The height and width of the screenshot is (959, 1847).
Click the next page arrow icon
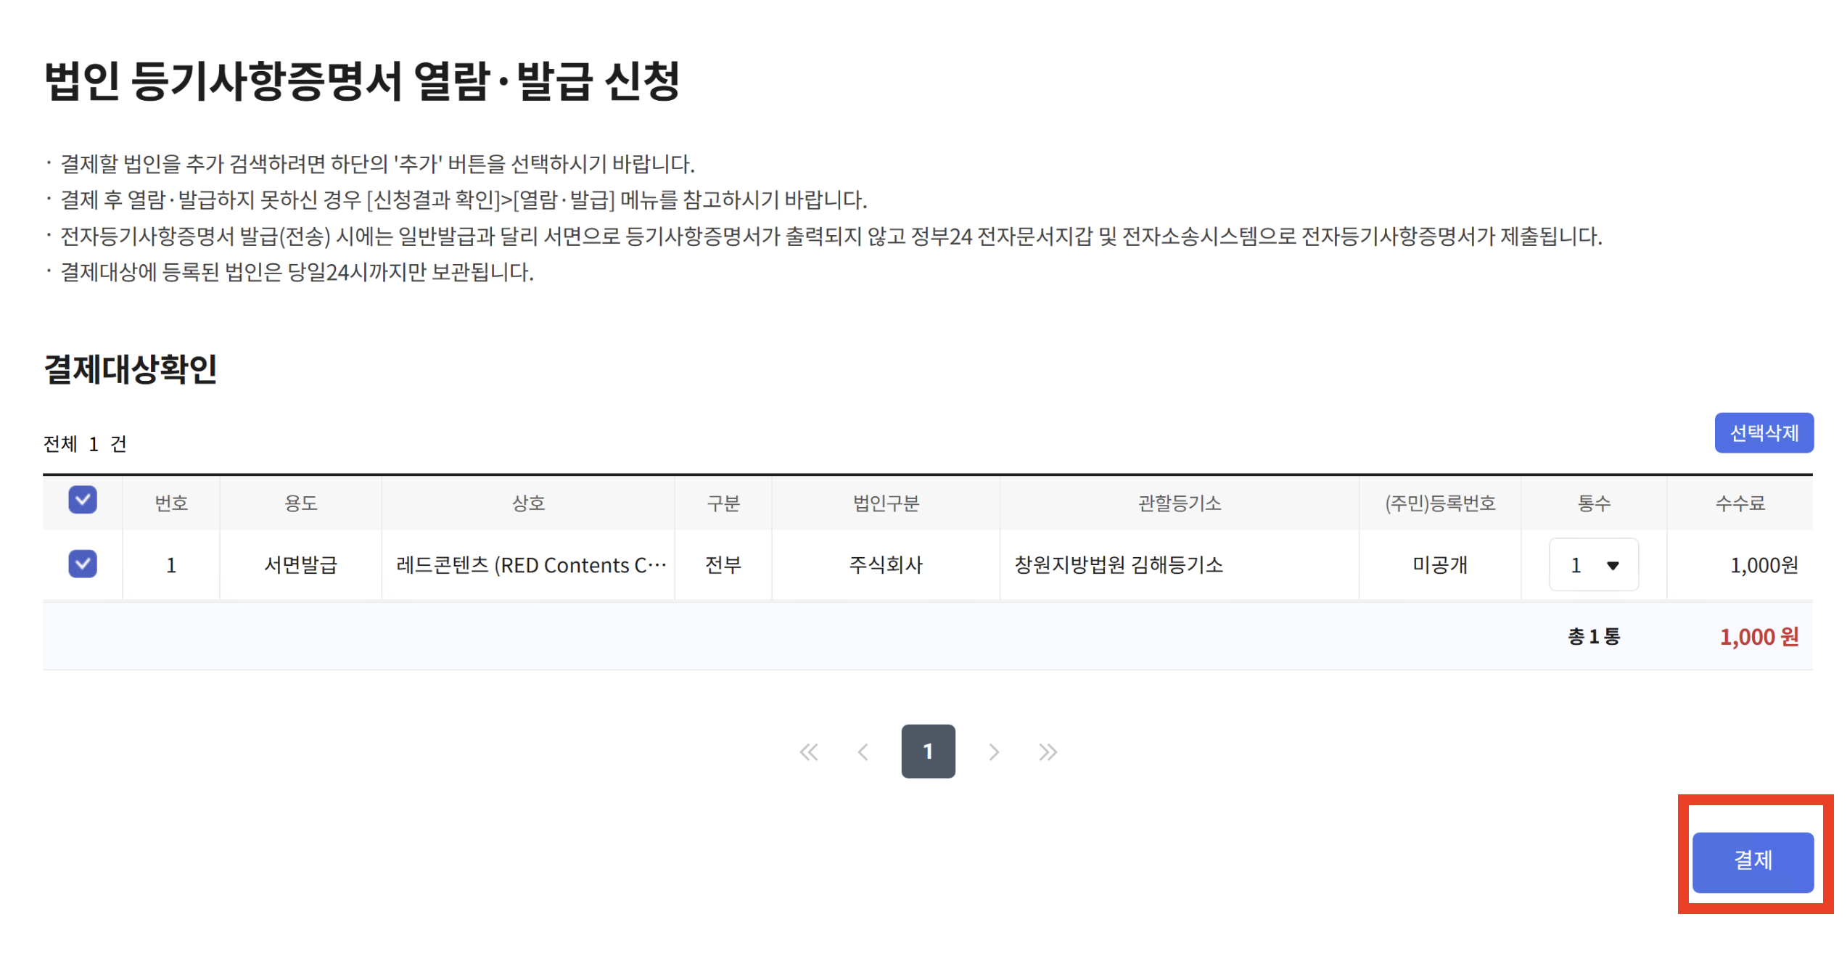click(x=993, y=752)
